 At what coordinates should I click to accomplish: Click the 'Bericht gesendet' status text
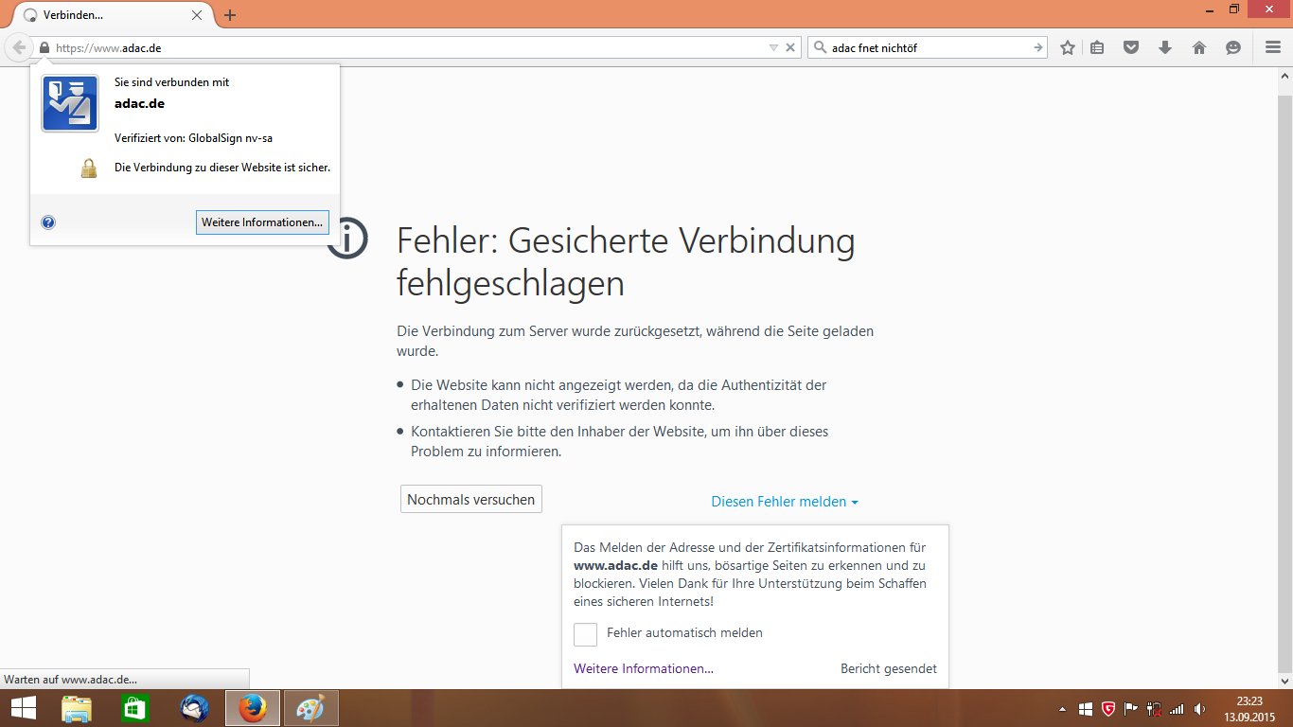click(889, 668)
